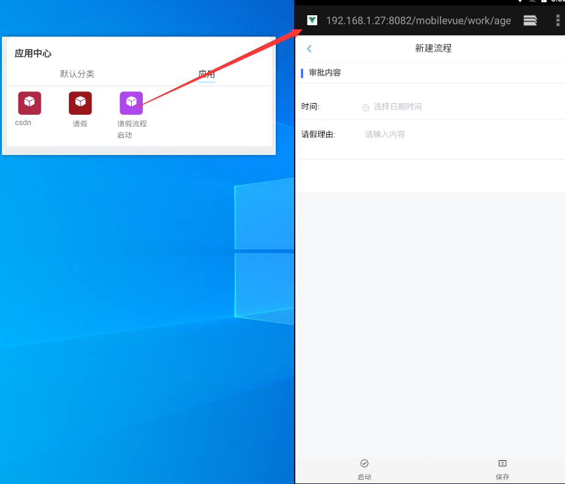Open the browser tabs stack icon
The width and height of the screenshot is (565, 484).
(x=530, y=21)
